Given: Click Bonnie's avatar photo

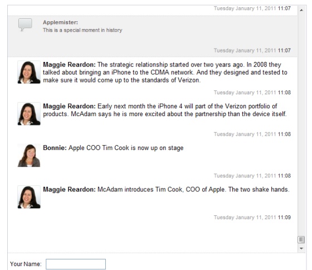Looking at the screenshot, I should coord(29,156).
